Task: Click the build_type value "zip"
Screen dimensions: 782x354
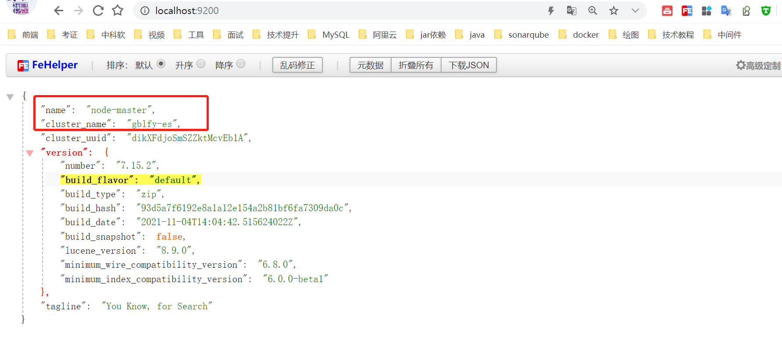Action: click(x=149, y=194)
